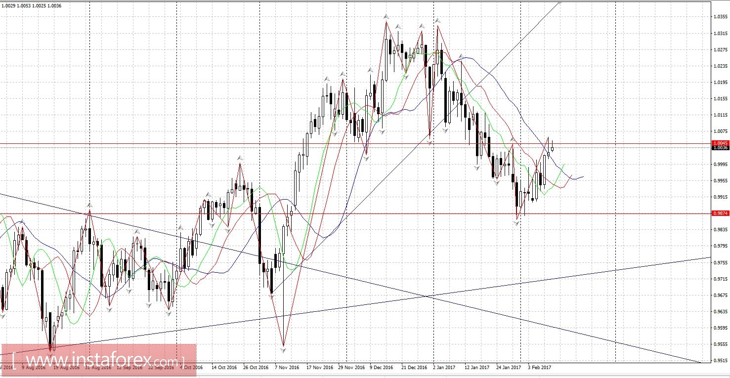Click the fractal arrow below the November 2016 low

pos(284,350)
